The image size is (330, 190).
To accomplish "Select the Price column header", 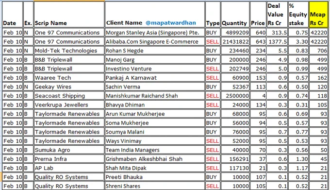I will pos(258,15).
